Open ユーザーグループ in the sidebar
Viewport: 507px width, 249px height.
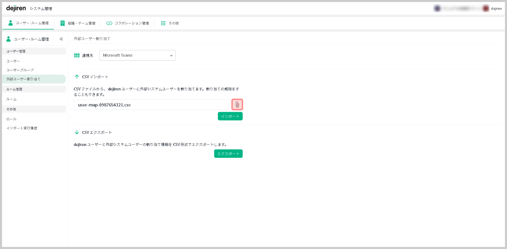click(x=20, y=70)
